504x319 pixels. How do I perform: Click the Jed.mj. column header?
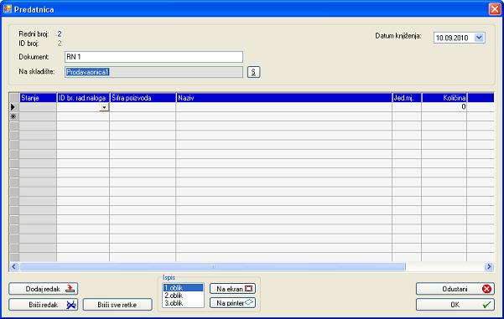(407, 98)
